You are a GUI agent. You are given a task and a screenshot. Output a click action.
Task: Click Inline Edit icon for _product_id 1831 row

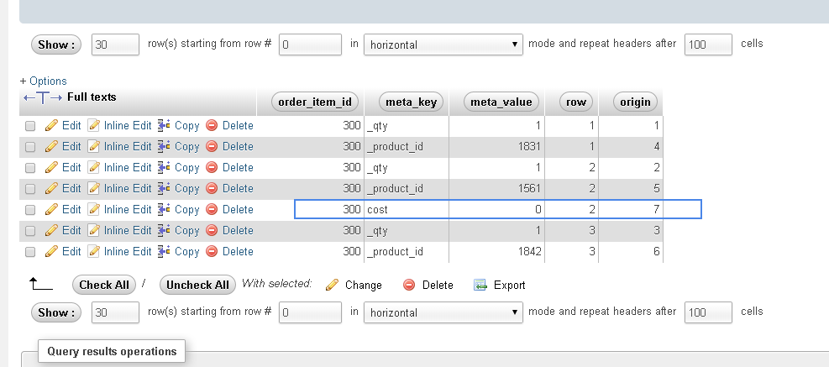pyautogui.click(x=94, y=147)
